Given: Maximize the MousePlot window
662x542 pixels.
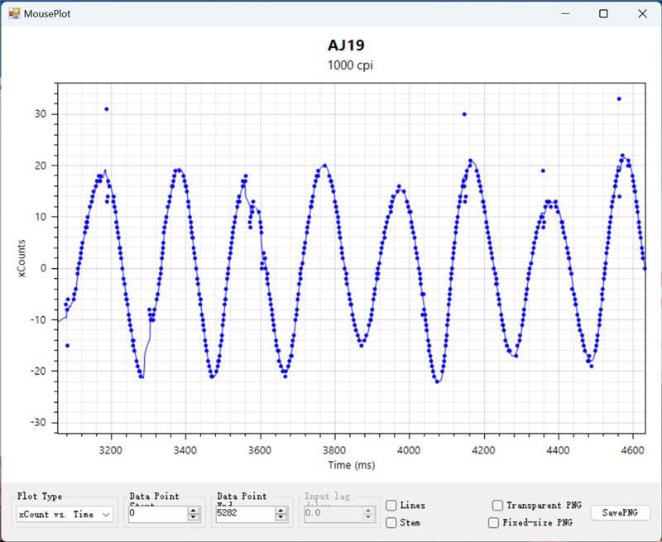Looking at the screenshot, I should (604, 14).
